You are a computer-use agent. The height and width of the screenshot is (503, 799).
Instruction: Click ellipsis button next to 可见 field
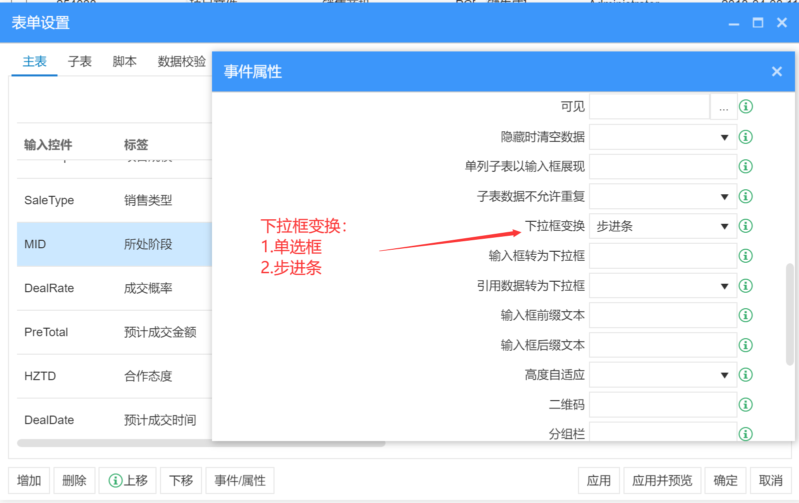(723, 107)
